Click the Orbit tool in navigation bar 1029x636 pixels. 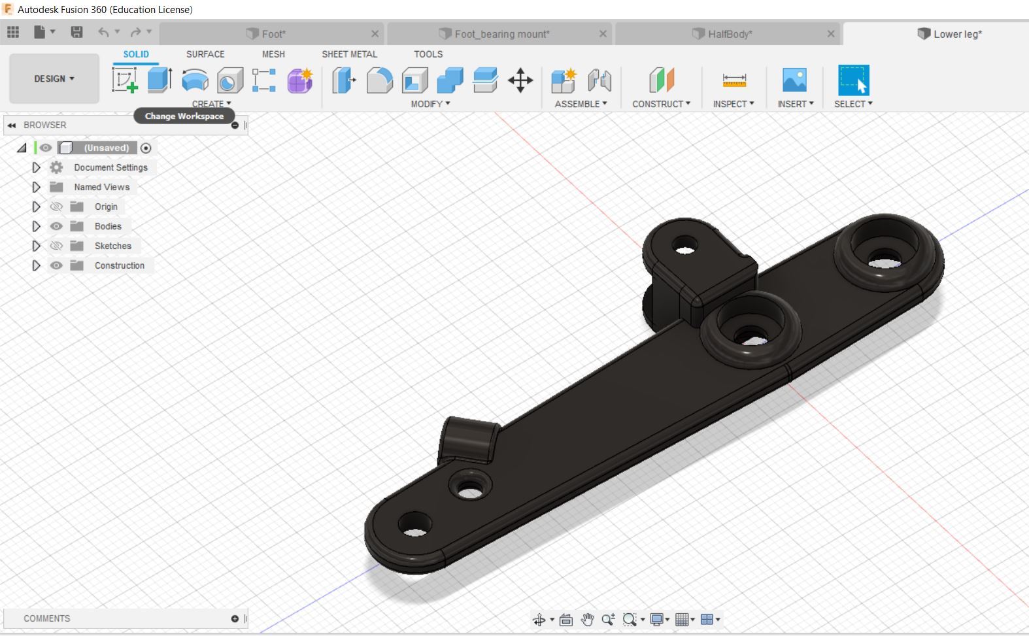pyautogui.click(x=539, y=620)
